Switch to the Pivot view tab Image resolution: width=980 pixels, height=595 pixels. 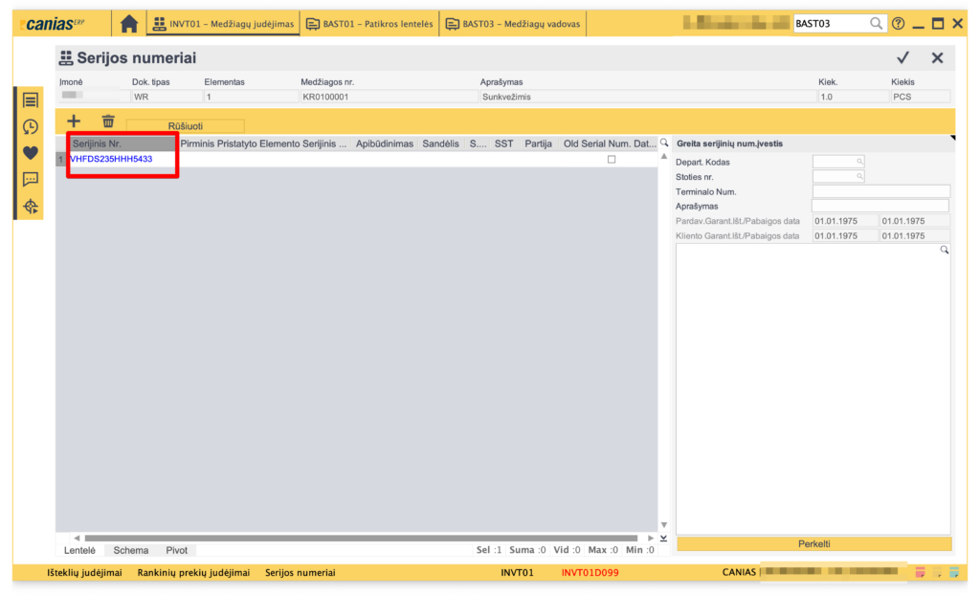(x=177, y=550)
